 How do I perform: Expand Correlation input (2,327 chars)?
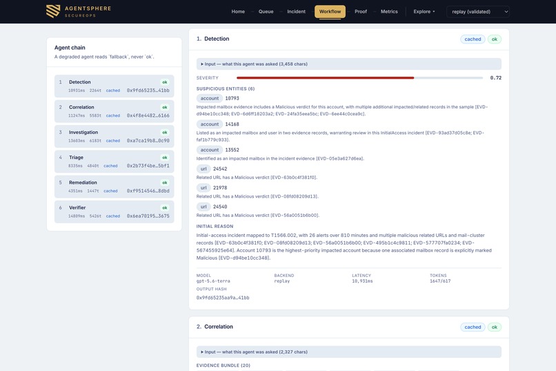coord(348,352)
